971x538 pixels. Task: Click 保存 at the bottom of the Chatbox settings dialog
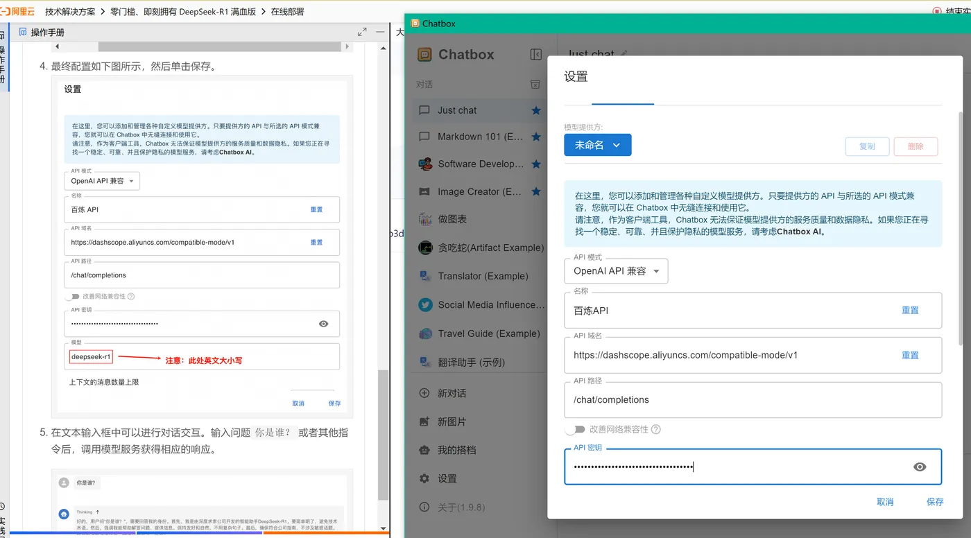935,502
